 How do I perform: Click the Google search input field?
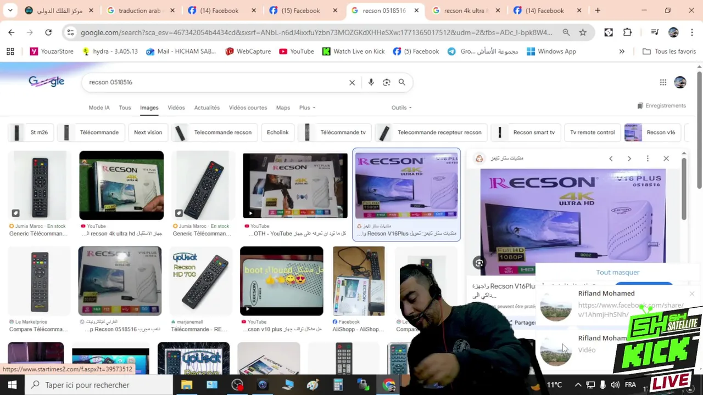coord(217,82)
